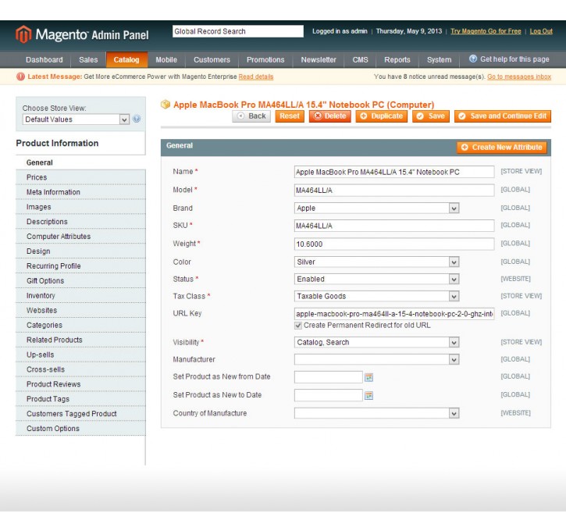566x531 pixels.
Task: Click the Back button
Action: coord(251,116)
